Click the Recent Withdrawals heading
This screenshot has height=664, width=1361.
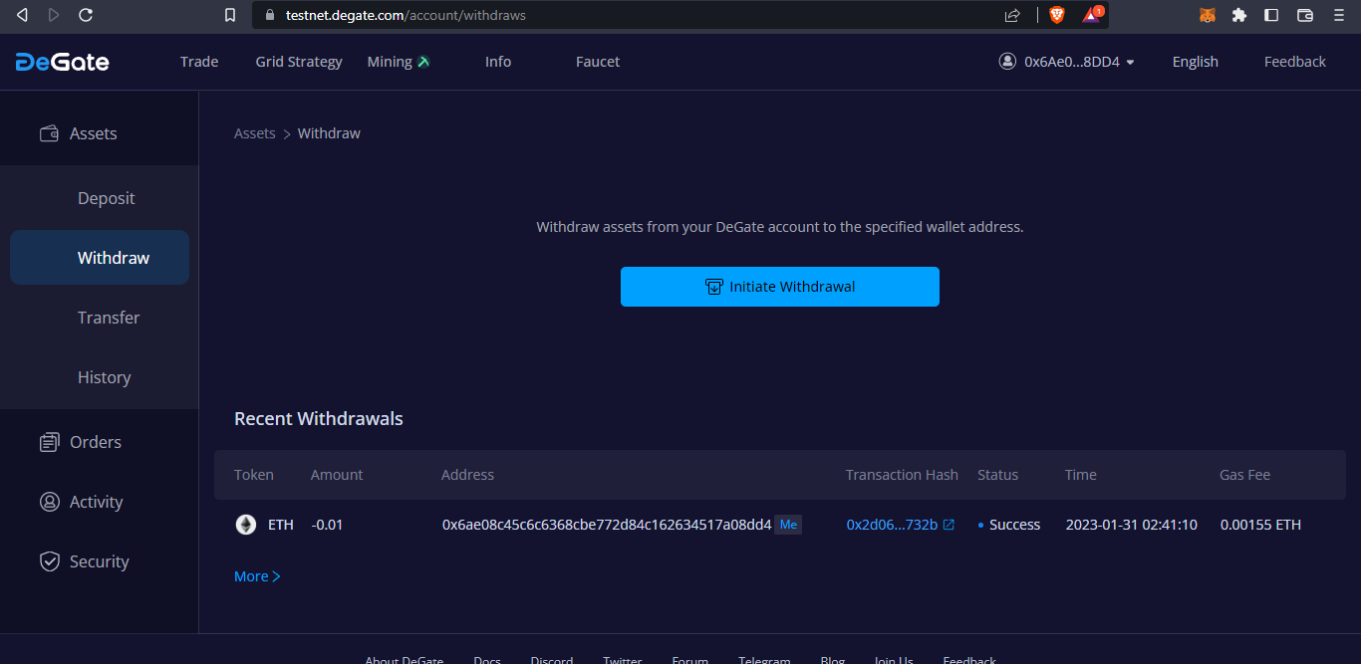[x=319, y=419]
